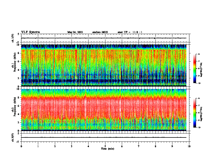Click the "4" kHz tick on ch.2 frequency axis
The width and height of the screenshot is (213, 164).
(19, 114)
